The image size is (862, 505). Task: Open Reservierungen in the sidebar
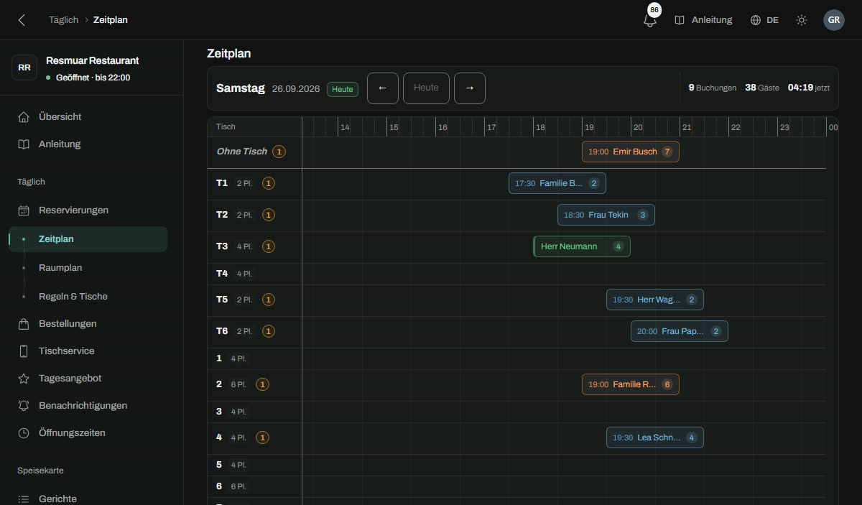pos(88,210)
